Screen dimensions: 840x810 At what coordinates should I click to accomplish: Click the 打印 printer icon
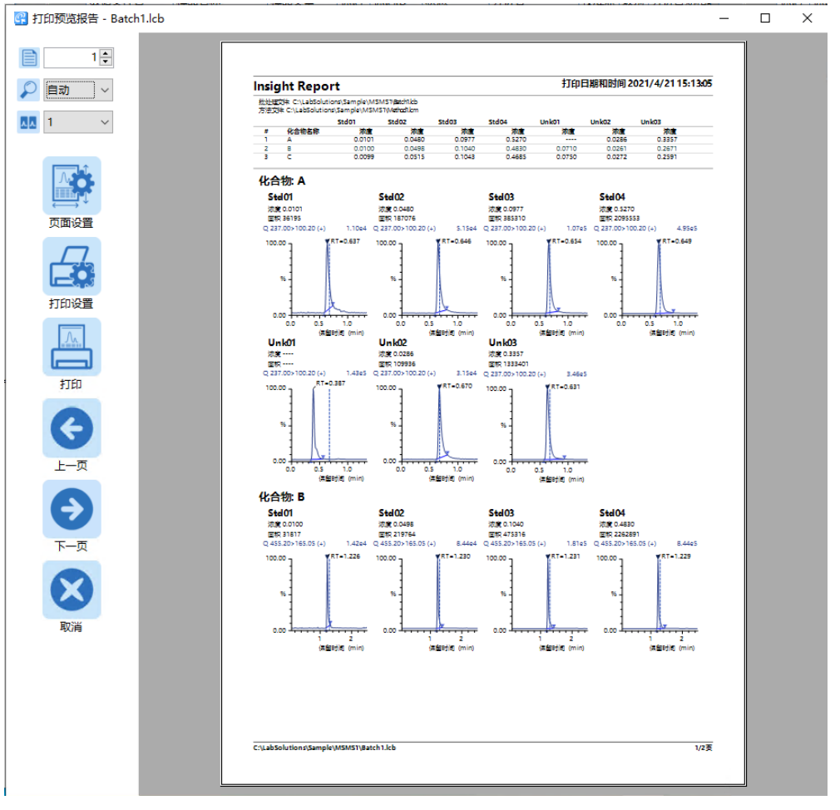point(72,347)
